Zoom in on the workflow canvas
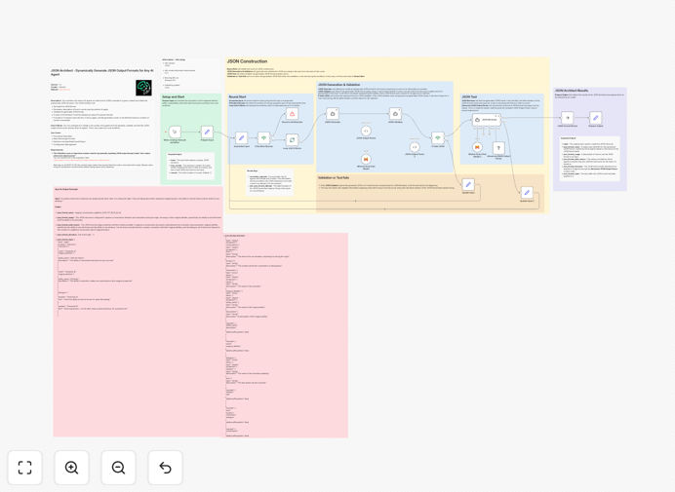Screen dimensions: 675x492 point(71,468)
